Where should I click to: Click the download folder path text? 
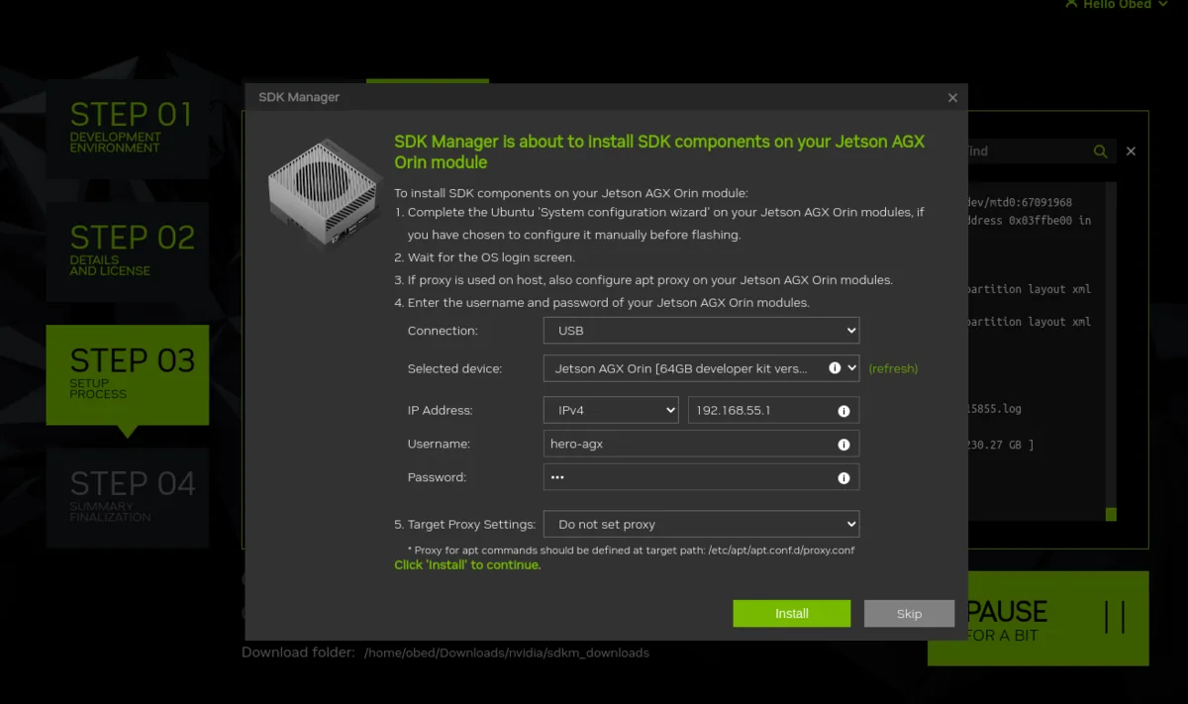point(507,653)
